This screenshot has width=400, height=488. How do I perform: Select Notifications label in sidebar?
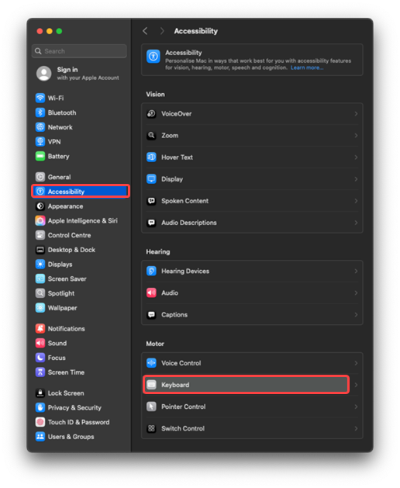point(66,329)
